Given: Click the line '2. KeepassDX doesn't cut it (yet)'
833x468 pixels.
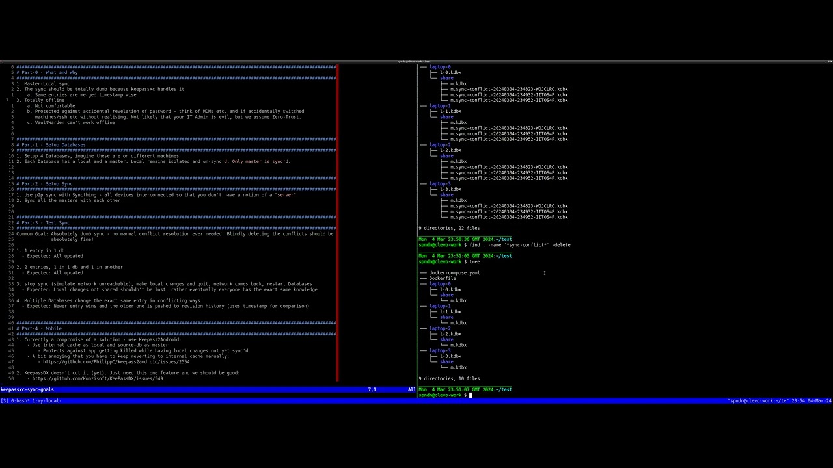Looking at the screenshot, I should [128, 373].
